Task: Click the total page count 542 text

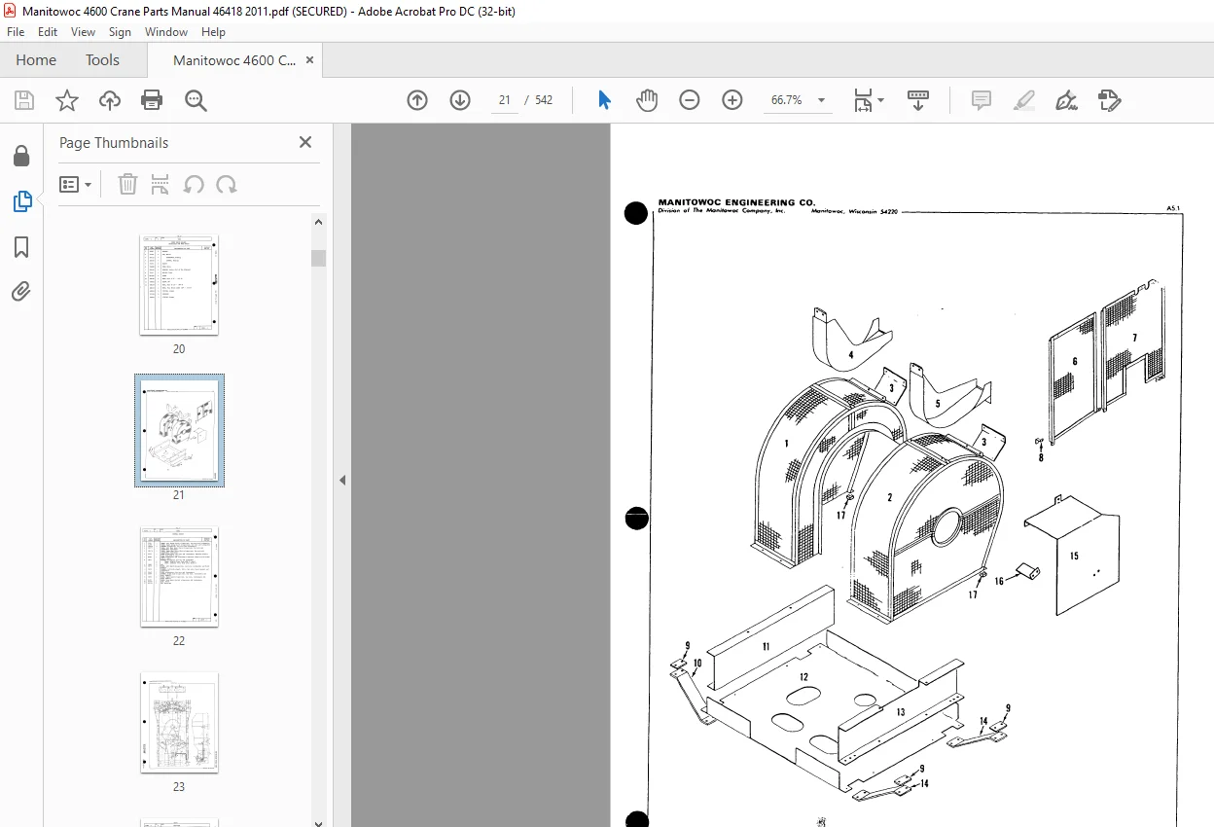Action: coord(544,100)
